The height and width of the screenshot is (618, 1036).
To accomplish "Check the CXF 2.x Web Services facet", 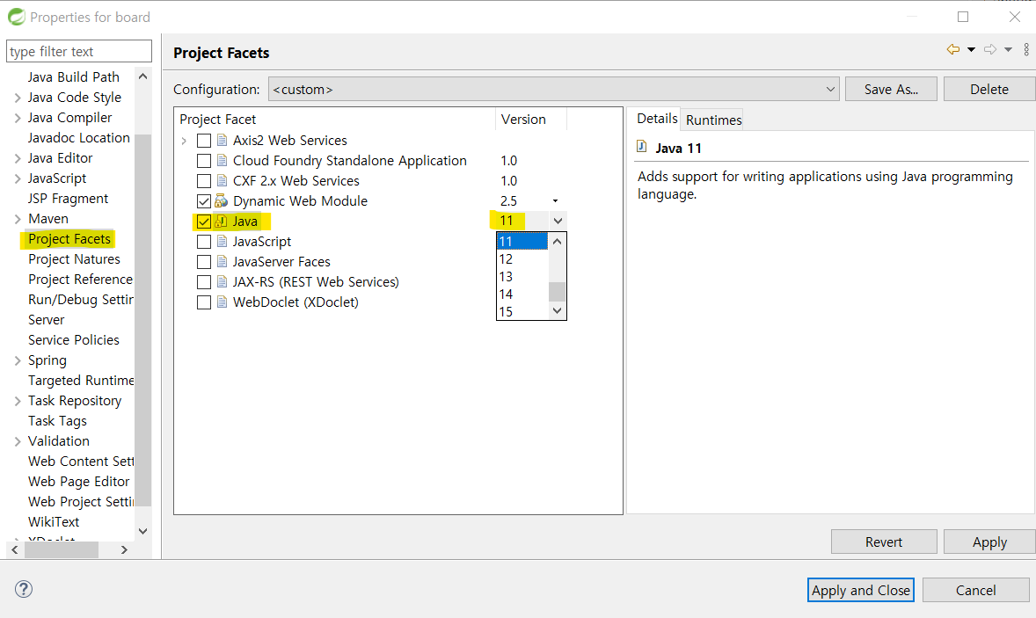I will click(204, 181).
